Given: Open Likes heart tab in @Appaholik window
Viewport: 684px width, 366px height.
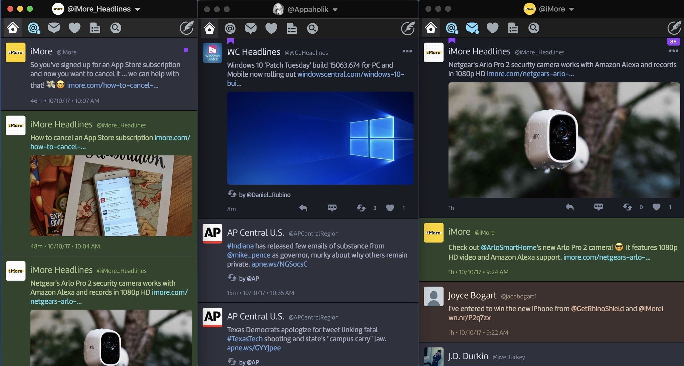Looking at the screenshot, I should 271,28.
